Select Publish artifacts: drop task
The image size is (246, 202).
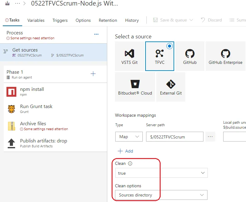tap(55, 143)
